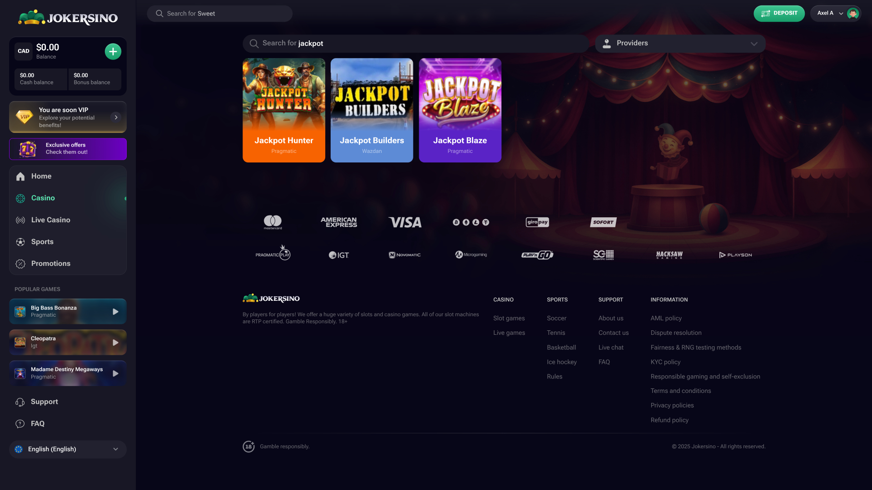
Task: Open the Providers dropdown
Action: 679,43
